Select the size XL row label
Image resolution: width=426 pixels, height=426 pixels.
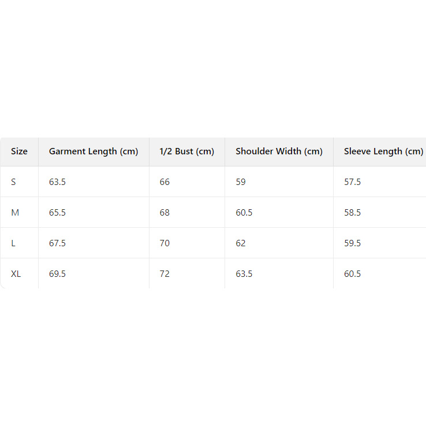pyautogui.click(x=16, y=274)
